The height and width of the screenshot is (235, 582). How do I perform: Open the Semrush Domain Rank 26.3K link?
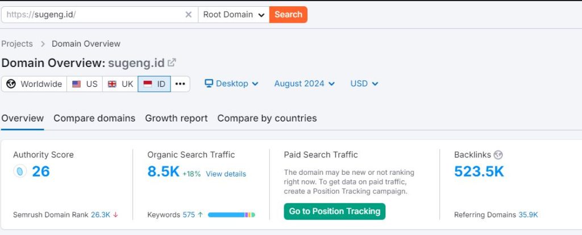click(100, 215)
